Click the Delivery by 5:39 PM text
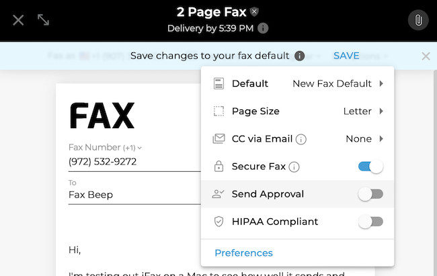Image resolution: width=437 pixels, height=276 pixels. coord(210,28)
